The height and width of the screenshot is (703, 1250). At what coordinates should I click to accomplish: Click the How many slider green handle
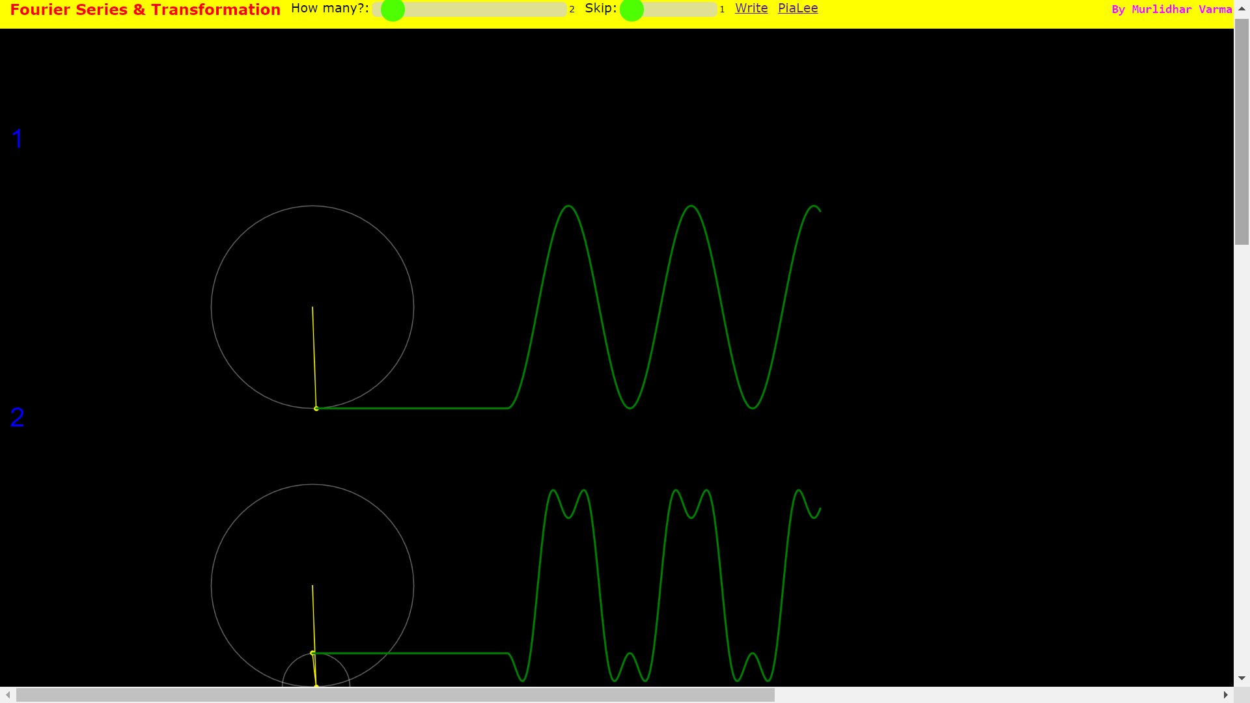(x=393, y=10)
